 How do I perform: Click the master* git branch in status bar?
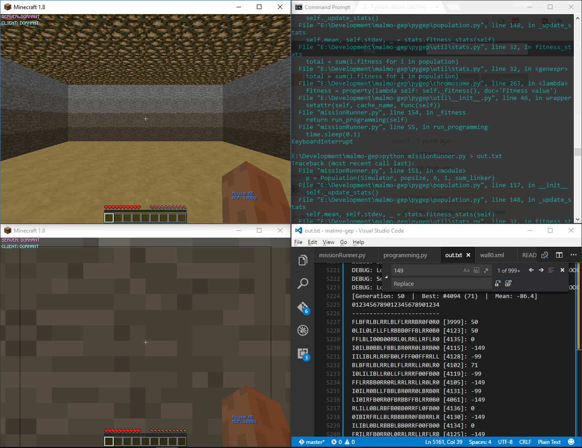(311, 442)
